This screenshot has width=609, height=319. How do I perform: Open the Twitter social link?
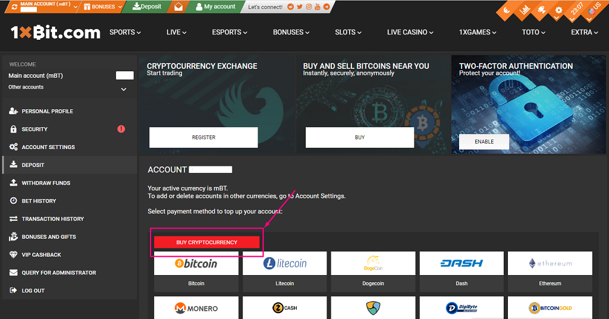(300, 7)
